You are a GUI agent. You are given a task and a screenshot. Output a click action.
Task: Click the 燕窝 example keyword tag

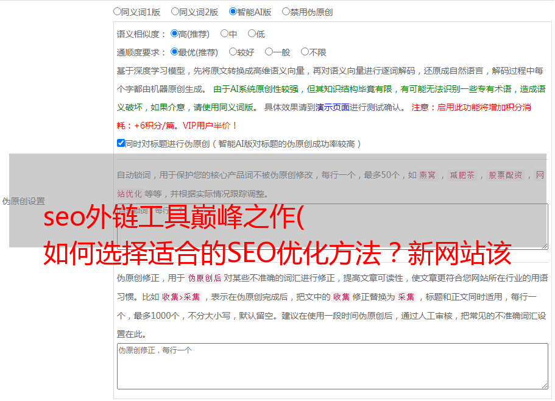pyautogui.click(x=428, y=175)
